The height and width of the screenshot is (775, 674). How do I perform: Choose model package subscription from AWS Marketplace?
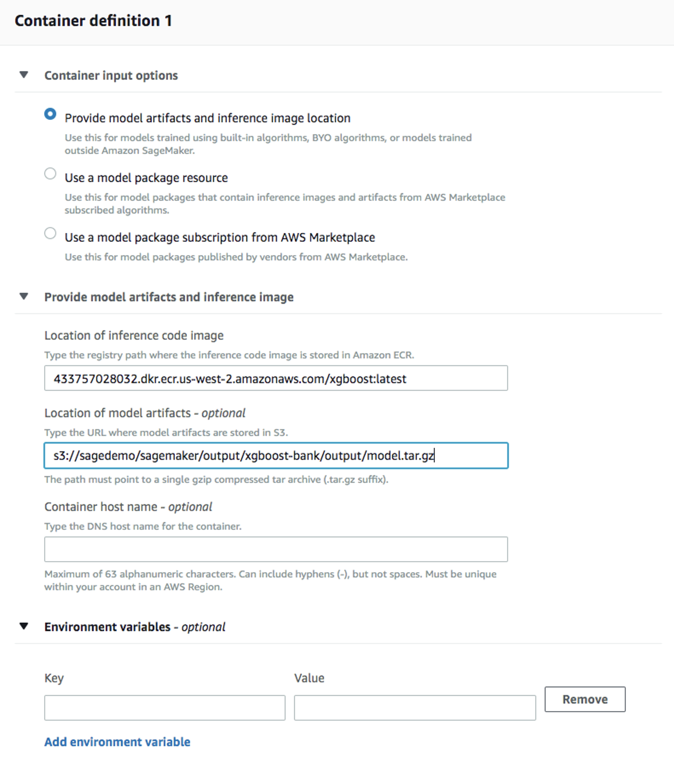50,233
